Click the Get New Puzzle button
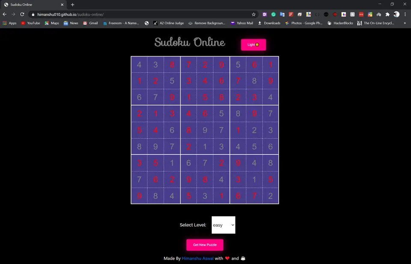411x264 pixels. (205, 245)
